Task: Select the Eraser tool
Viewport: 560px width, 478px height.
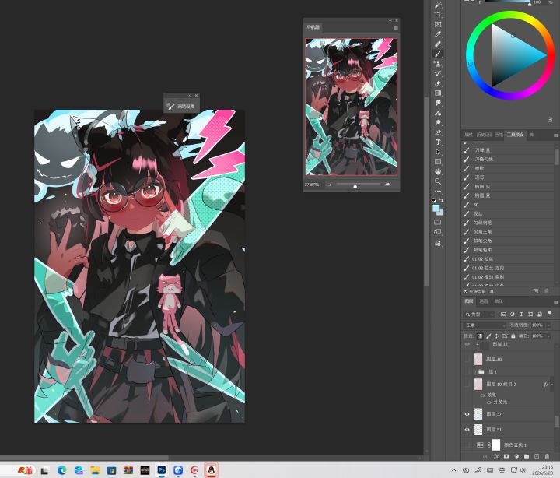Action: point(438,83)
